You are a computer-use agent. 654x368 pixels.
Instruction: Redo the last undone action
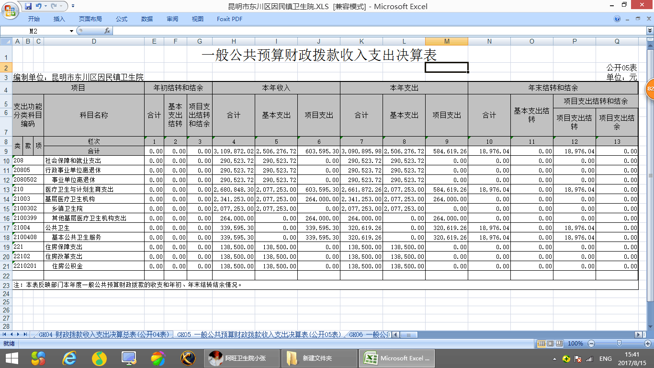(x=54, y=6)
